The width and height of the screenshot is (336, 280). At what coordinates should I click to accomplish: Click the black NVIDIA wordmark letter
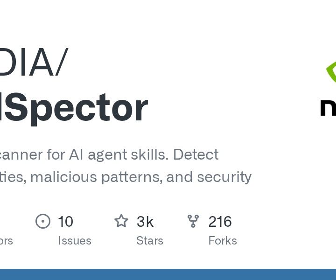(x=328, y=107)
